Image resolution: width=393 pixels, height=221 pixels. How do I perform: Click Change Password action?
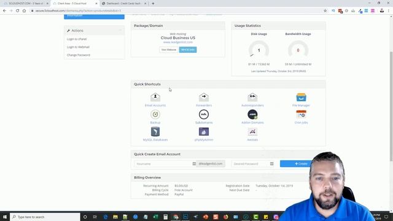79,55
